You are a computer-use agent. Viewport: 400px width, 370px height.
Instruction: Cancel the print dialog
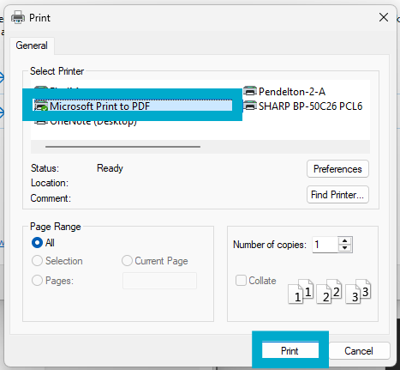[x=359, y=350]
